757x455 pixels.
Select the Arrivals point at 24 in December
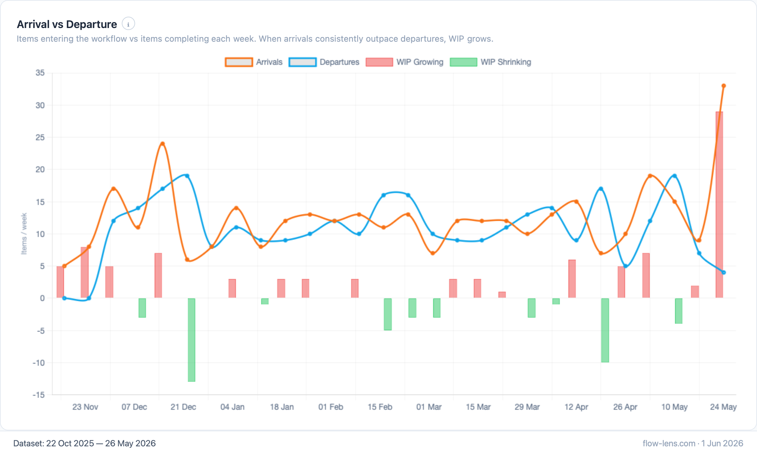pyautogui.click(x=163, y=144)
